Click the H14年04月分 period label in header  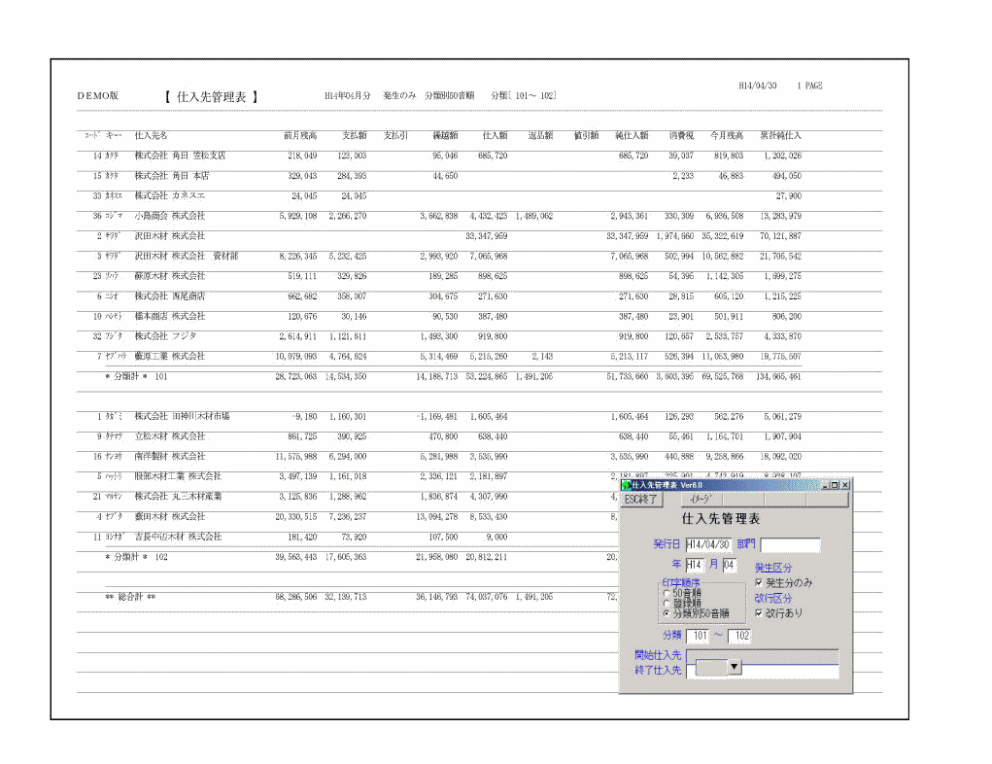point(347,95)
